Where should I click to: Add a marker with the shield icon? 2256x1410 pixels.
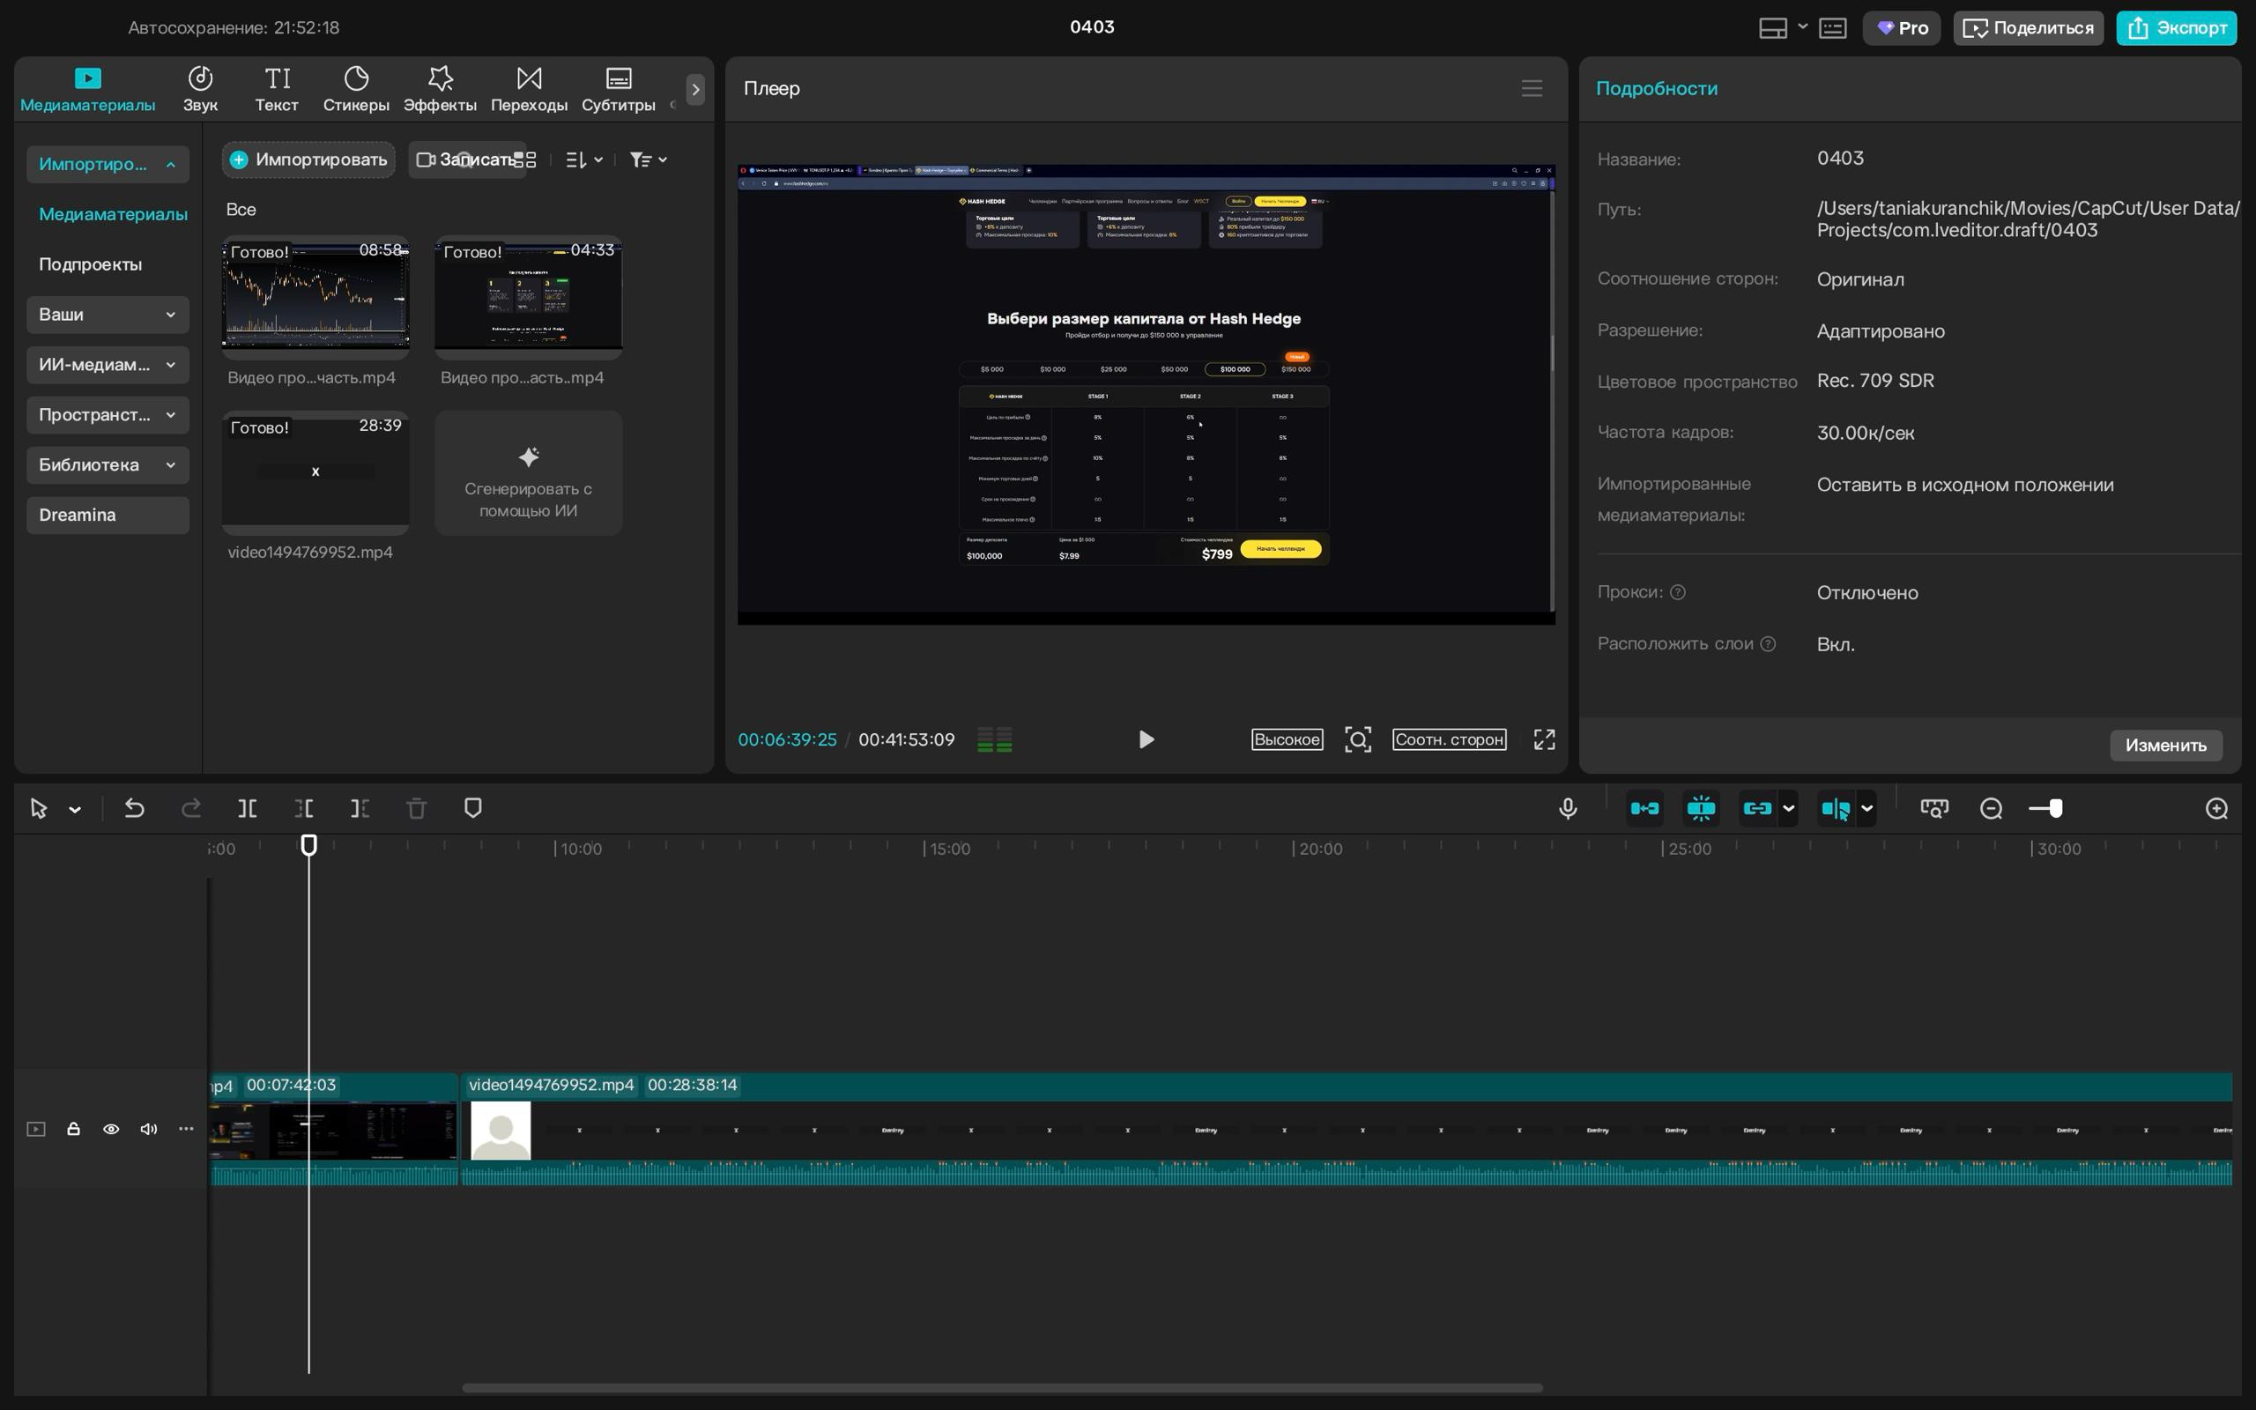pyautogui.click(x=472, y=808)
